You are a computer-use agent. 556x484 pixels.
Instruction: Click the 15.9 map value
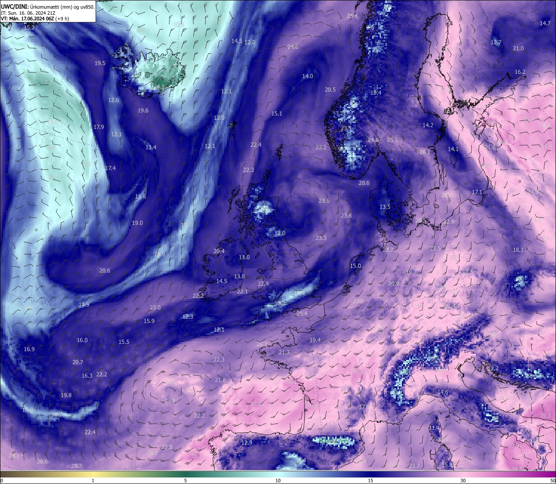click(149, 321)
